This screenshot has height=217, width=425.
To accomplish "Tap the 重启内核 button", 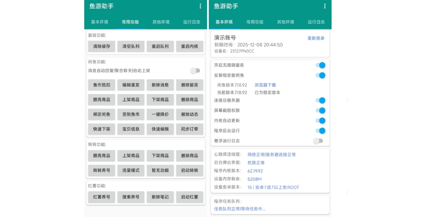I will [190, 47].
